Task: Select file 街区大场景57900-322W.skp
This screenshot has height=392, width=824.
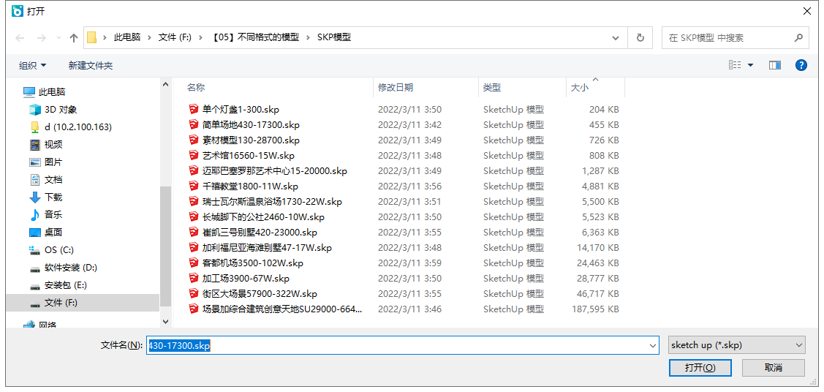Action: pos(260,294)
